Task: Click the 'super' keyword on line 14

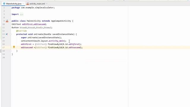Action: pos(24,38)
